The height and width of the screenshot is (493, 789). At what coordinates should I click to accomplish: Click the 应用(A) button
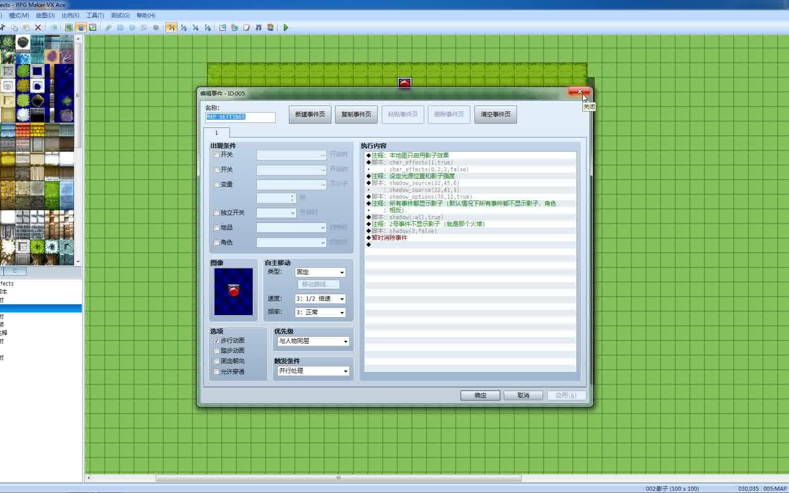click(x=566, y=395)
